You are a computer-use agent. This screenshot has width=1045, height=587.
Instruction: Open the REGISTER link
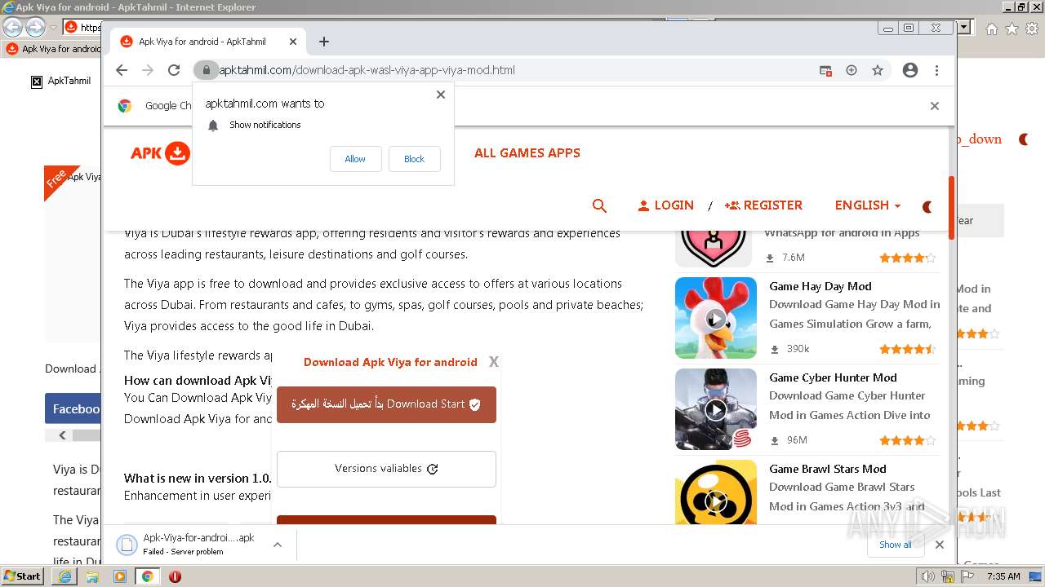pyautogui.click(x=763, y=205)
